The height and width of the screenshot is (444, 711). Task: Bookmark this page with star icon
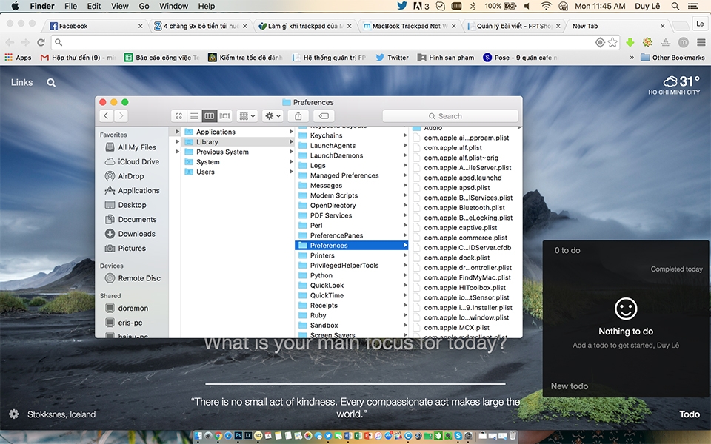612,42
